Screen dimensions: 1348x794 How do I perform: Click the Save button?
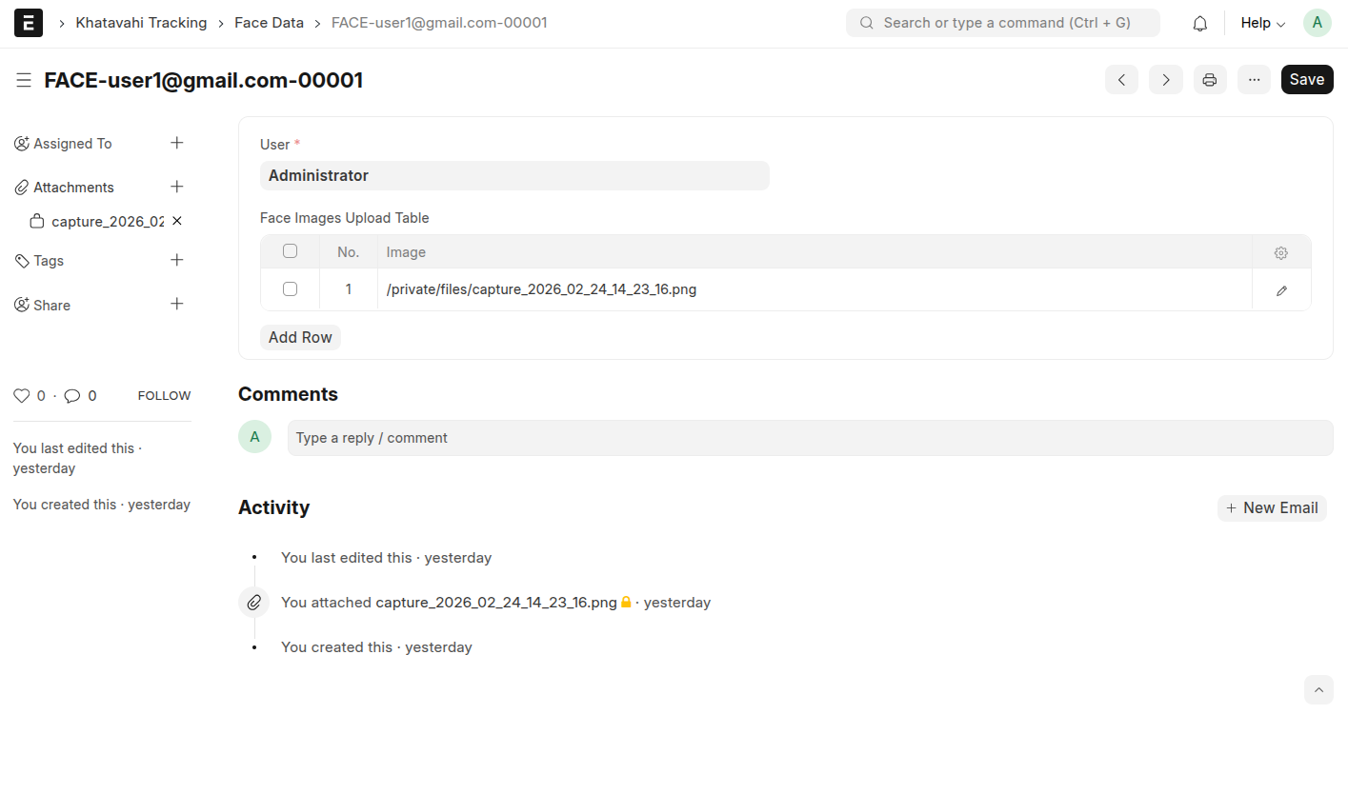(x=1306, y=80)
